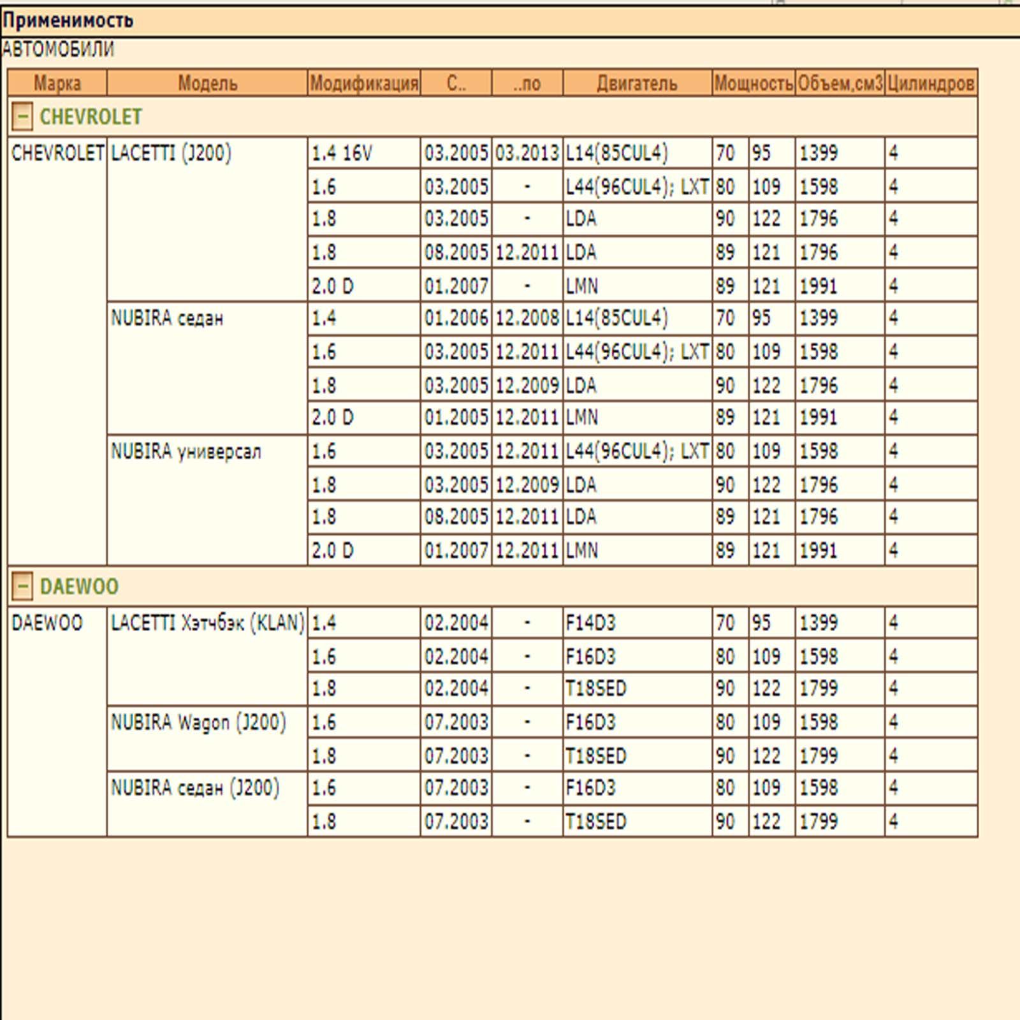Sort by the Модель column header
The height and width of the screenshot is (1020, 1020).
pyautogui.click(x=207, y=83)
